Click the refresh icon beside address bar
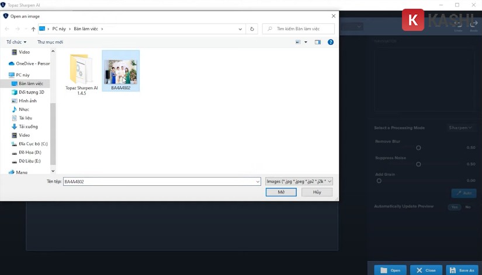Viewport: 482px width, 275px height. tap(252, 29)
